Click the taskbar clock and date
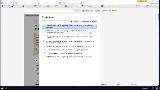Screen dimensions: 160x90 click(153, 88)
